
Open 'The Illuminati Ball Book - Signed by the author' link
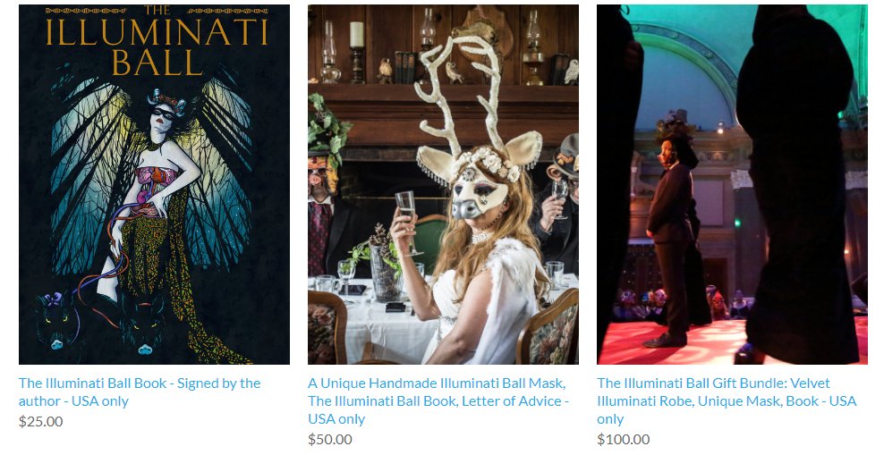pyautogui.click(x=140, y=392)
